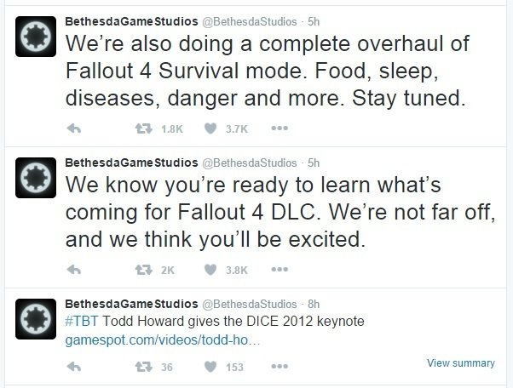Open @BethesdaStudios handle on DLC tweet
The width and height of the screenshot is (513, 388).
(250, 163)
